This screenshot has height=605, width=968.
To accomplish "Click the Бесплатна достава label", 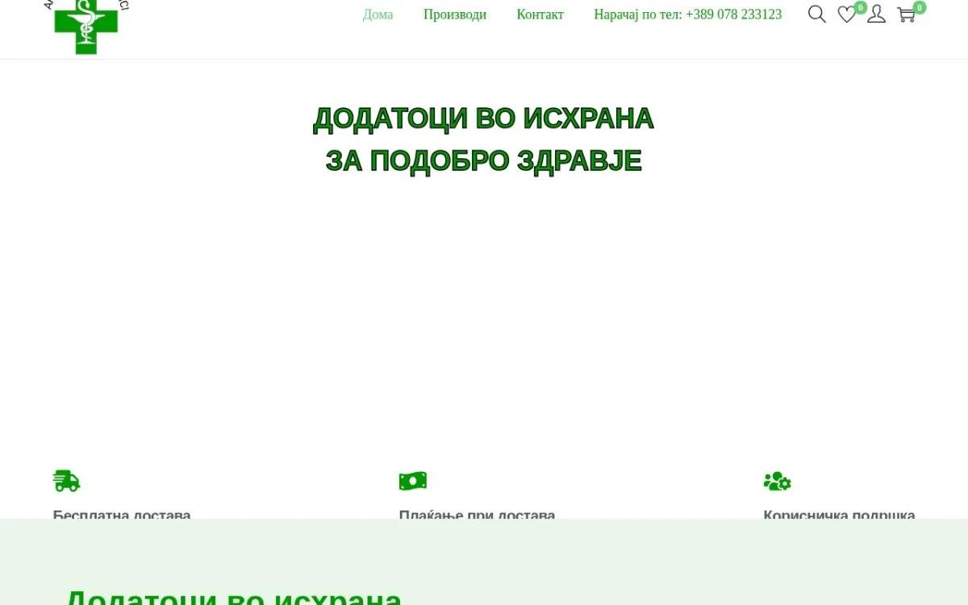I will click(122, 514).
